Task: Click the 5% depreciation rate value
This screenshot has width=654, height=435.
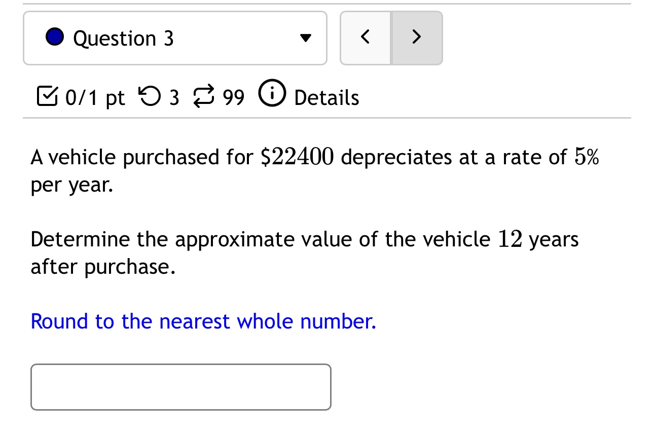Action: point(587,157)
